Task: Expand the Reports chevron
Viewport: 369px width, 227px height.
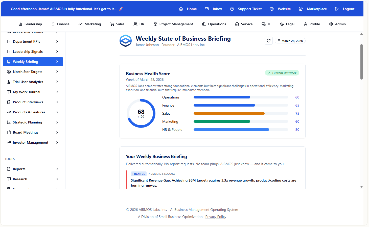Action: tap(57, 169)
